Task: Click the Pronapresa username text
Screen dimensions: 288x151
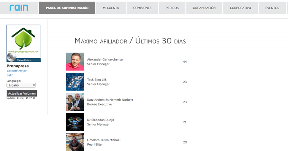Action: [x=17, y=66]
